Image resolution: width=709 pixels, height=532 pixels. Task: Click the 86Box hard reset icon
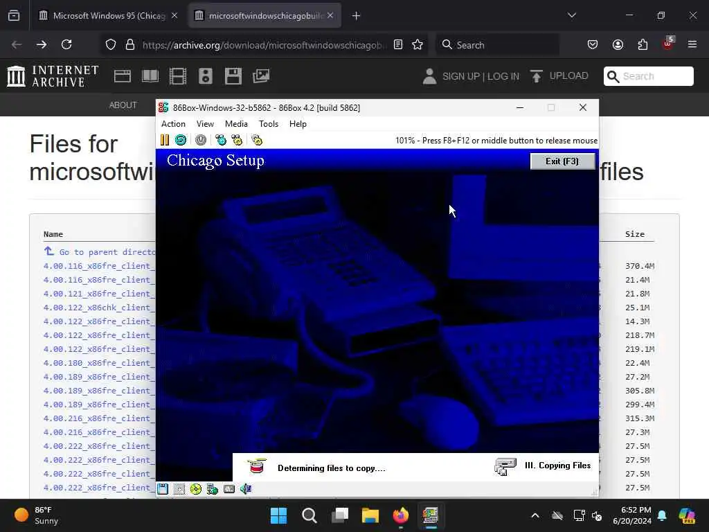coord(181,140)
